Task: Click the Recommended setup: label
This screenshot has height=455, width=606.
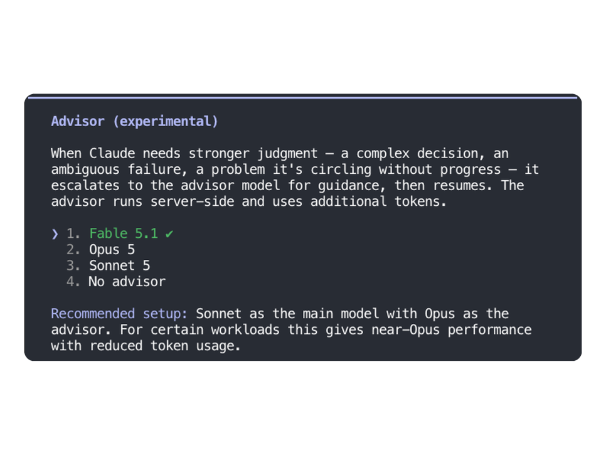Action: (x=119, y=314)
